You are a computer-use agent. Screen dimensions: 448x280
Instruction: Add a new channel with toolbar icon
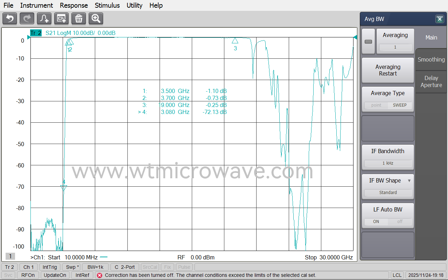point(61,19)
